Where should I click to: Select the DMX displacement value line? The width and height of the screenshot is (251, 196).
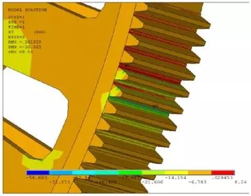(25, 42)
